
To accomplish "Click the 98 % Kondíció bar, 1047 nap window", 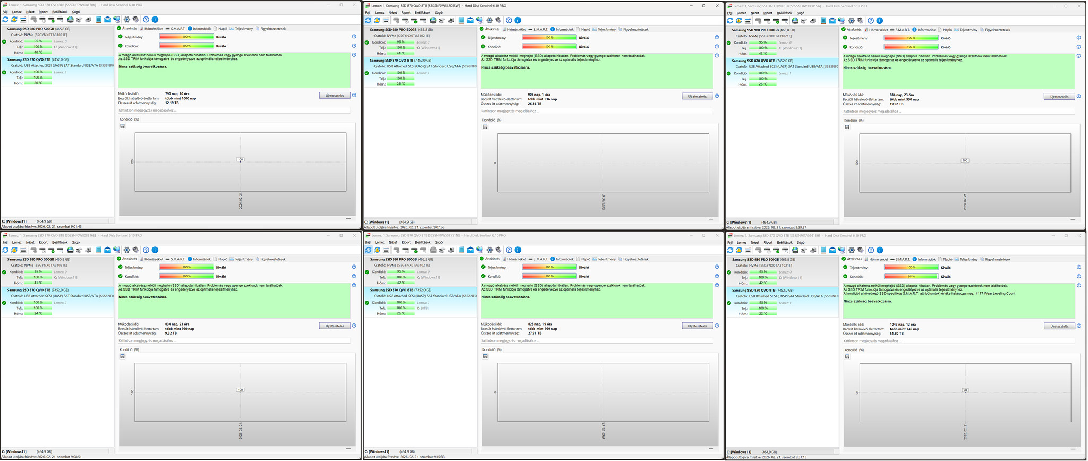I will [x=911, y=276].
